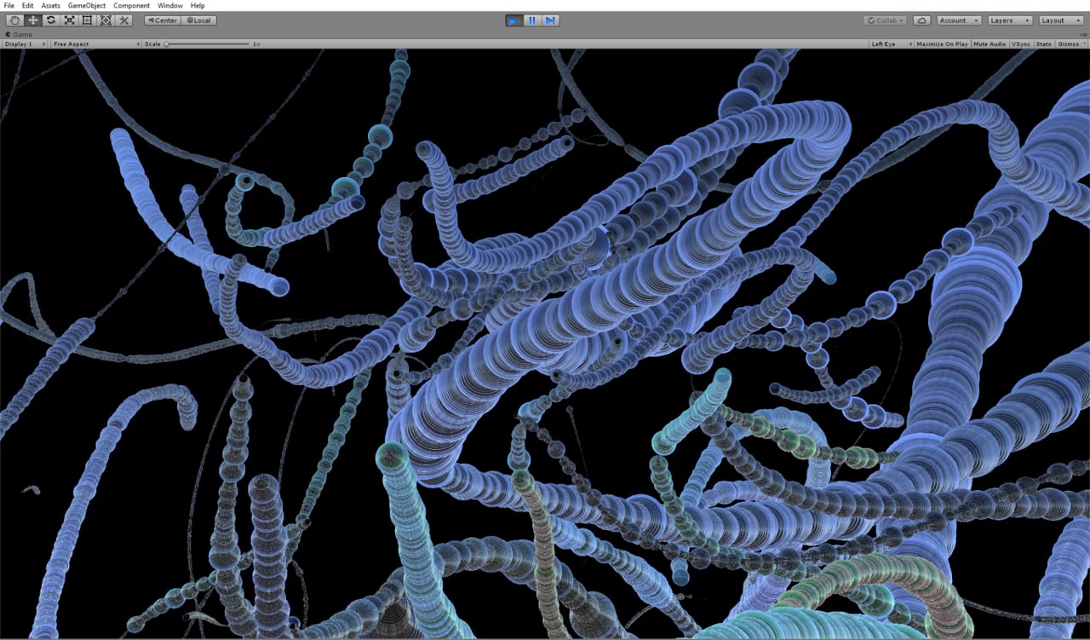
Task: Select the Move tool
Action: tap(33, 20)
